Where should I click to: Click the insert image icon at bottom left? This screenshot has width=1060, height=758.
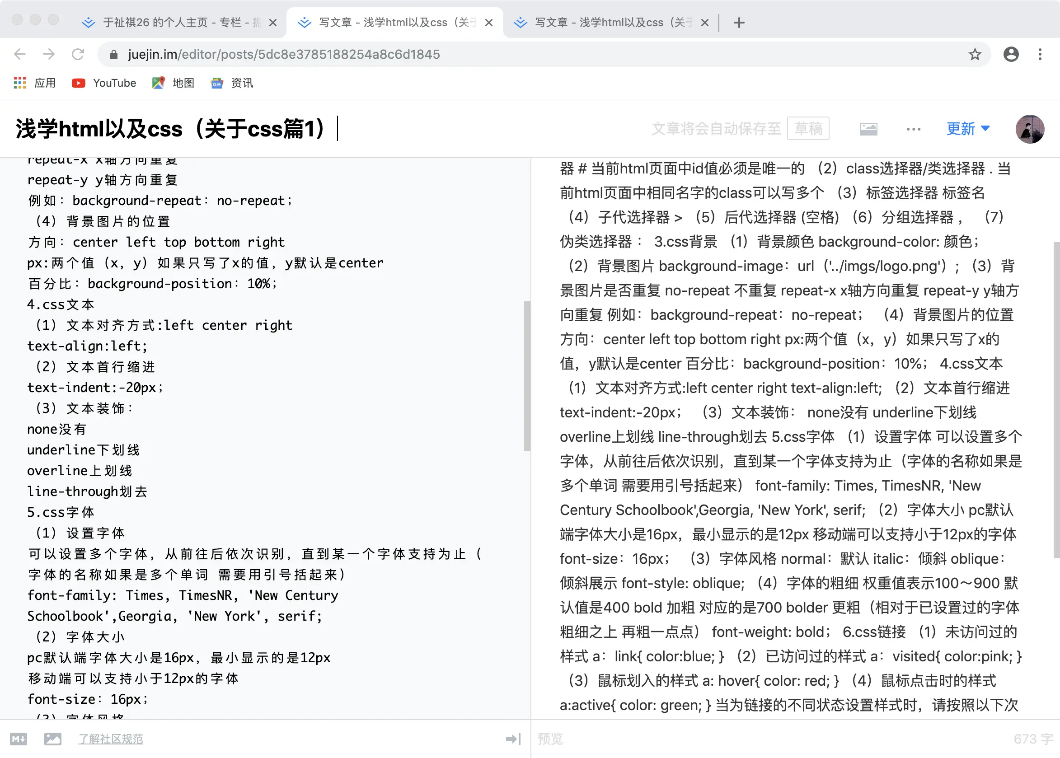[x=53, y=739]
